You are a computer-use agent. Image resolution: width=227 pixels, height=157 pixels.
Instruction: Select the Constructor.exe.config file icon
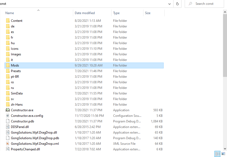point(8,115)
